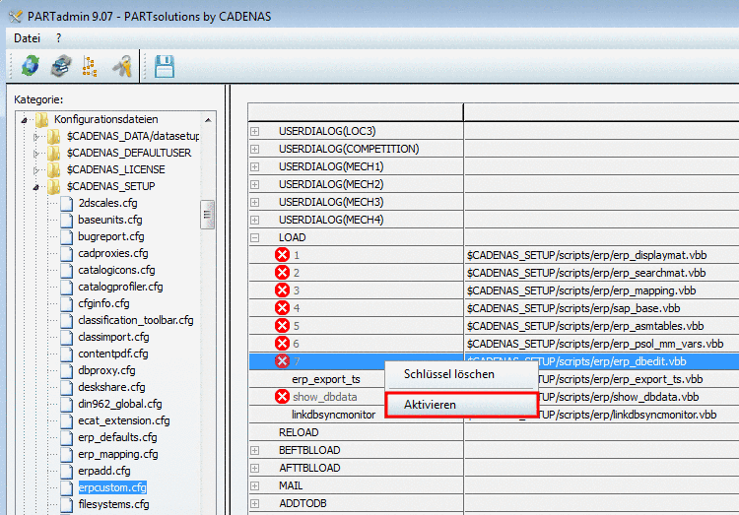This screenshot has width=739, height=515.
Task: Select filesystems.cfg in the tree
Action: (113, 504)
